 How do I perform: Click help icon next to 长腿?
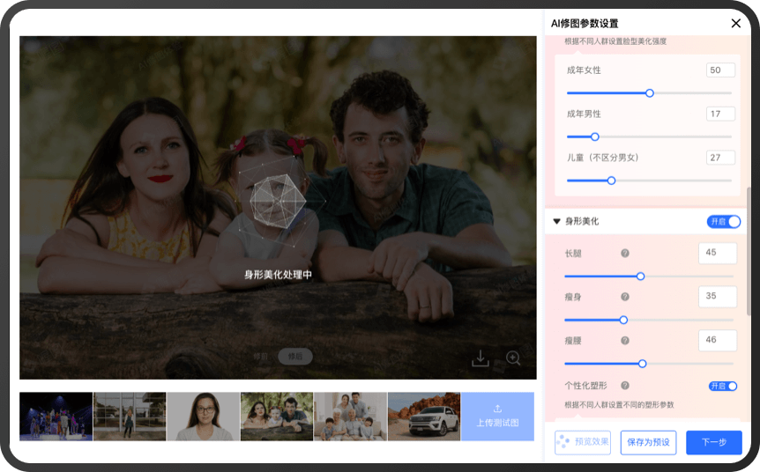pyautogui.click(x=625, y=254)
